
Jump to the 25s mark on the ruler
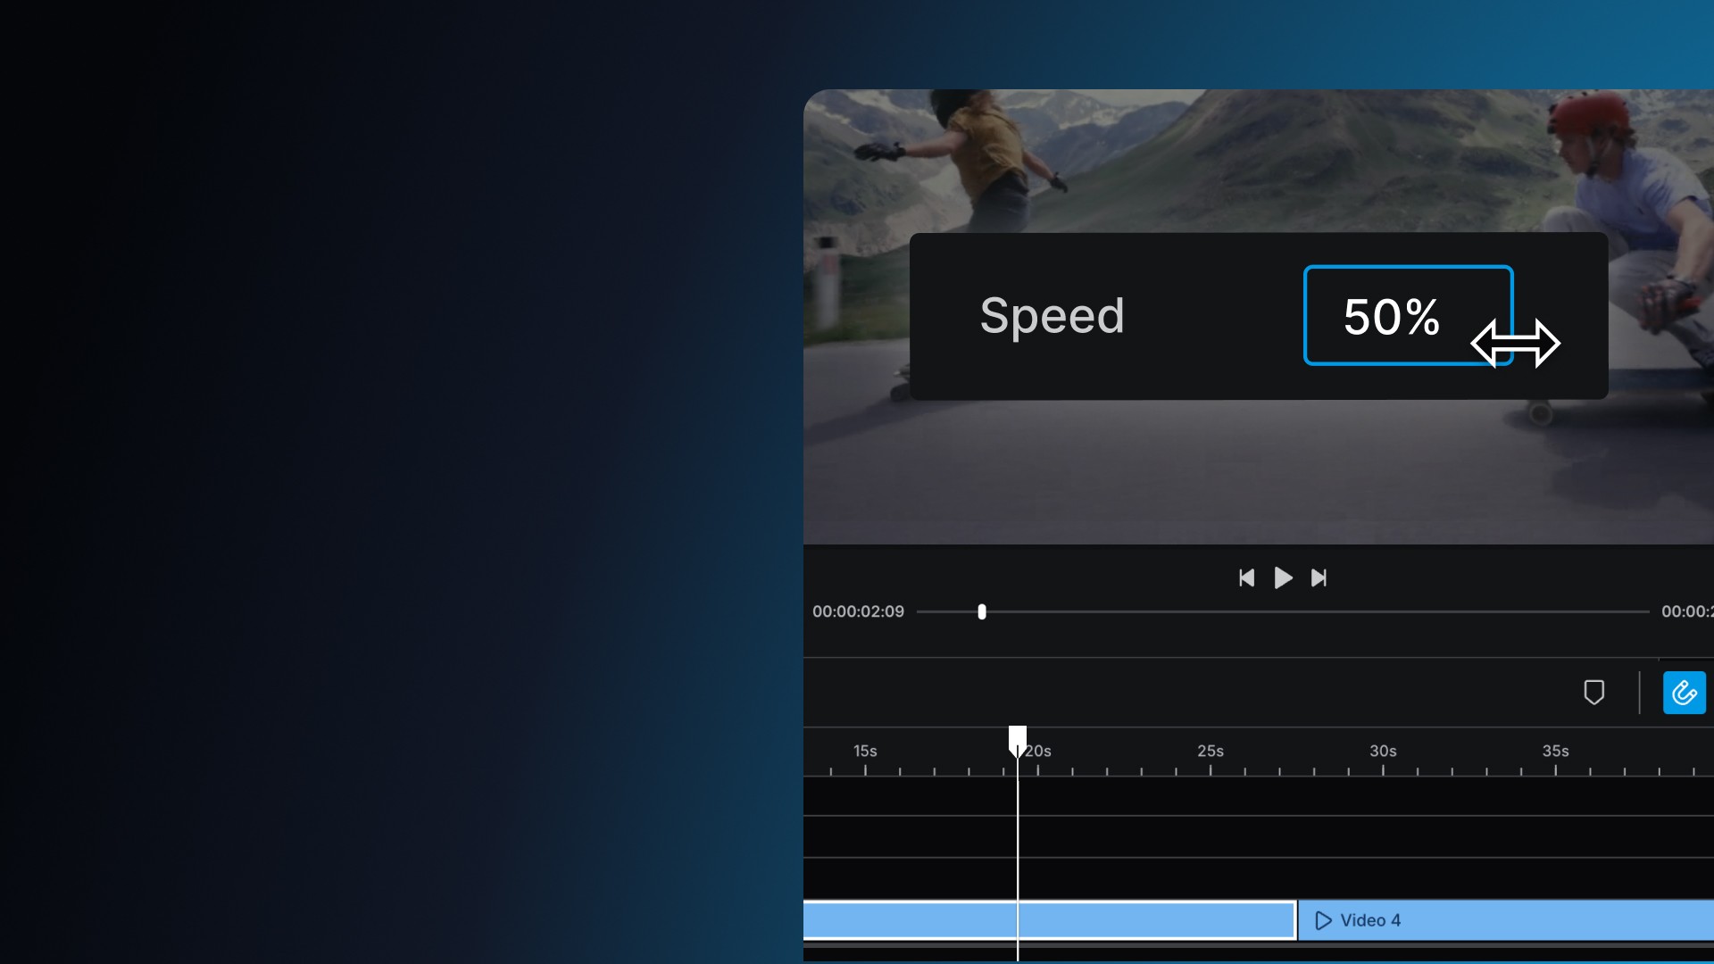point(1211,752)
